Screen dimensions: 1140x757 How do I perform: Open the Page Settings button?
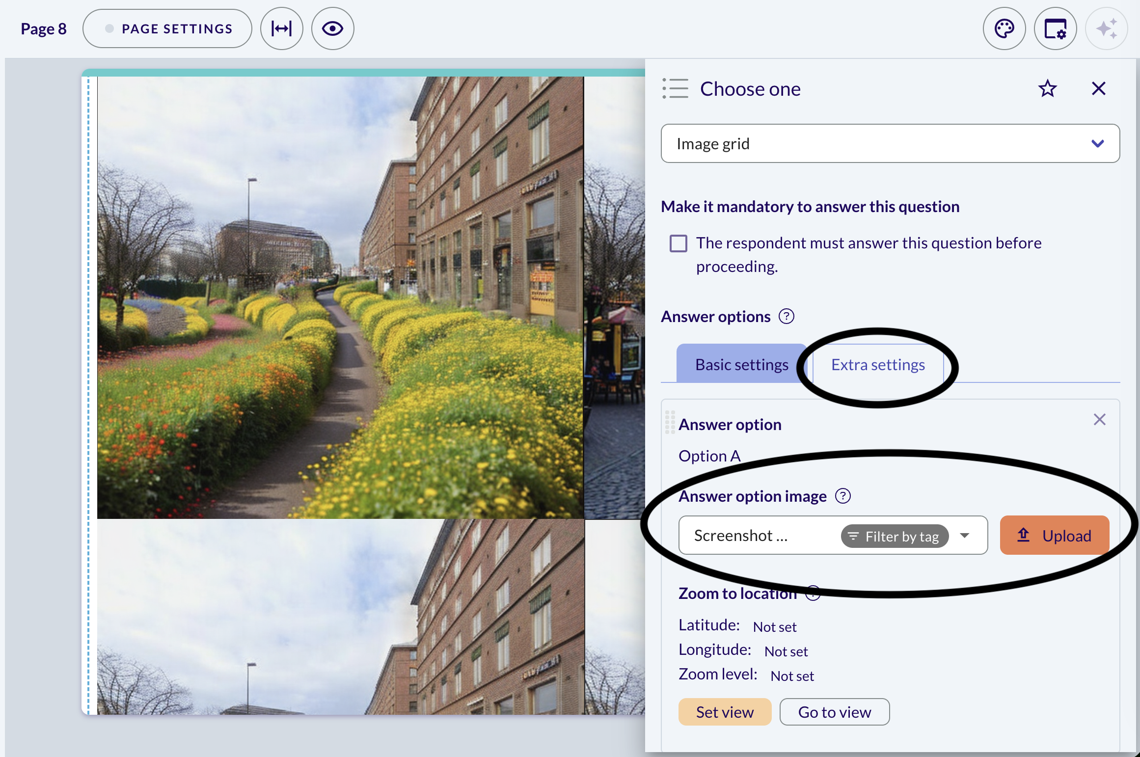point(167,28)
